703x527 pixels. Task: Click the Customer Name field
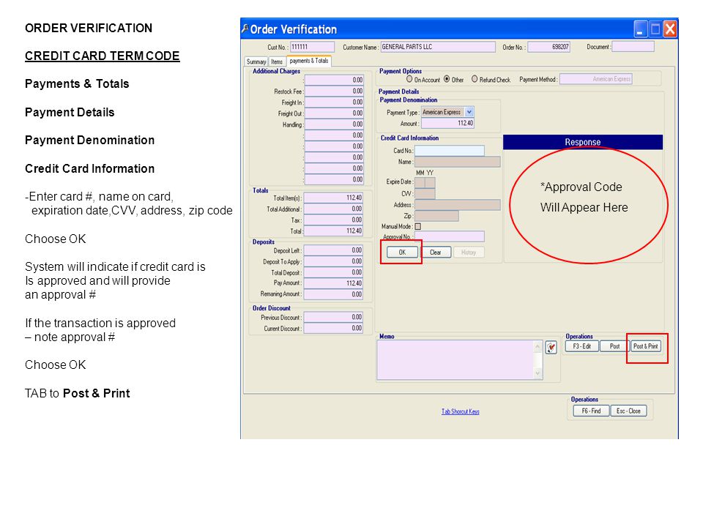click(x=438, y=47)
